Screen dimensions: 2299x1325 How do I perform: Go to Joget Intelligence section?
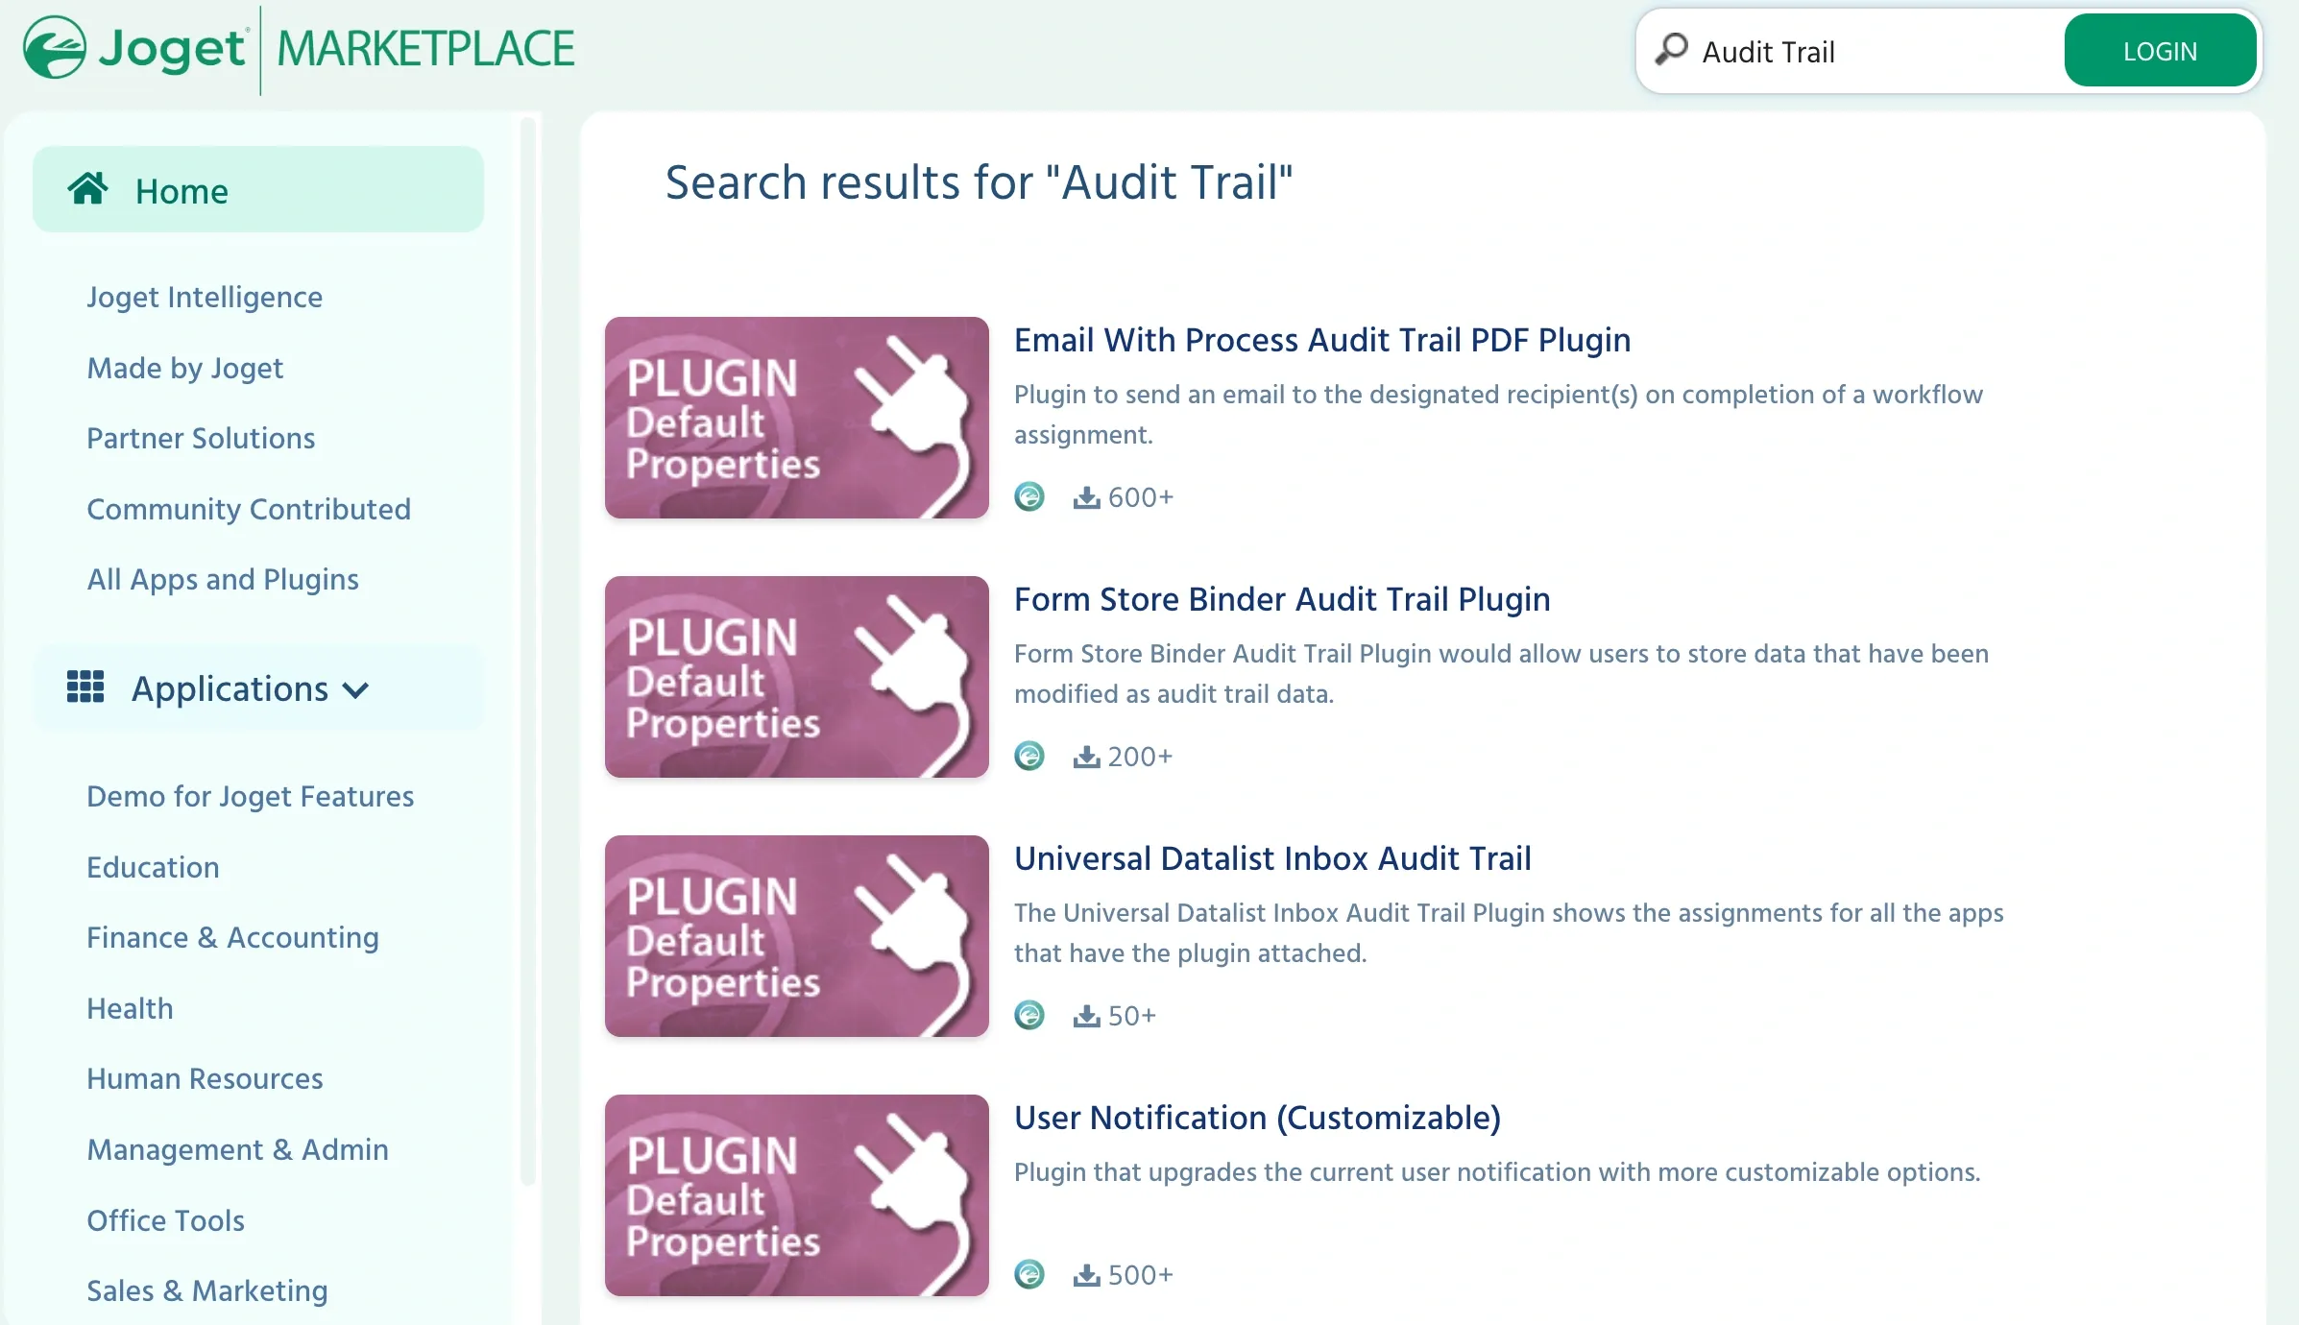pos(205,297)
